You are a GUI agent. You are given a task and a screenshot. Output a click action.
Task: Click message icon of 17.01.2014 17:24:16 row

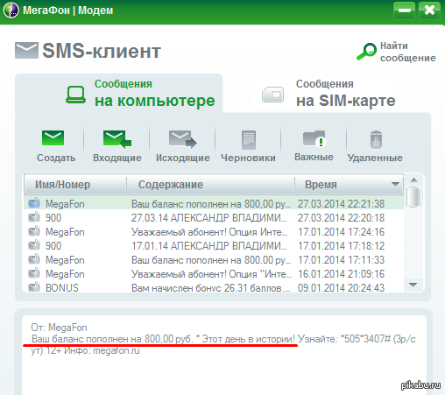(x=34, y=231)
